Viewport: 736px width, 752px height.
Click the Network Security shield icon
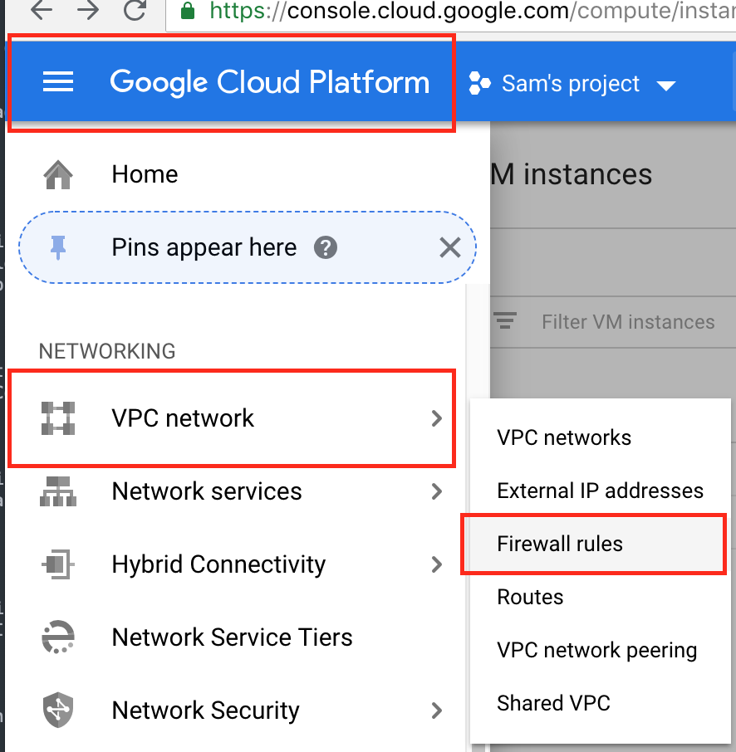[58, 710]
